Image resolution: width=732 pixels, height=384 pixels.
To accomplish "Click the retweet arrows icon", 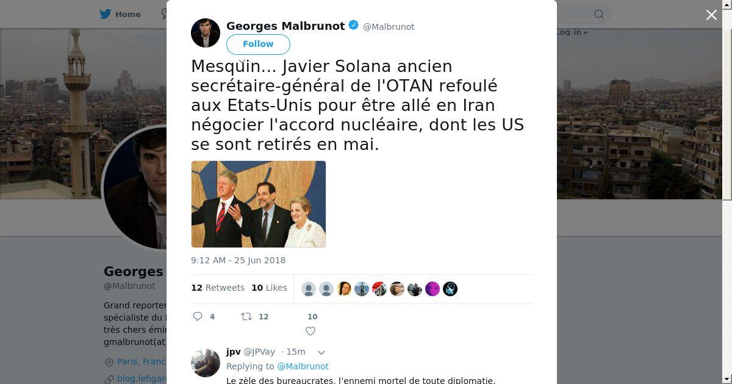I will point(246,316).
